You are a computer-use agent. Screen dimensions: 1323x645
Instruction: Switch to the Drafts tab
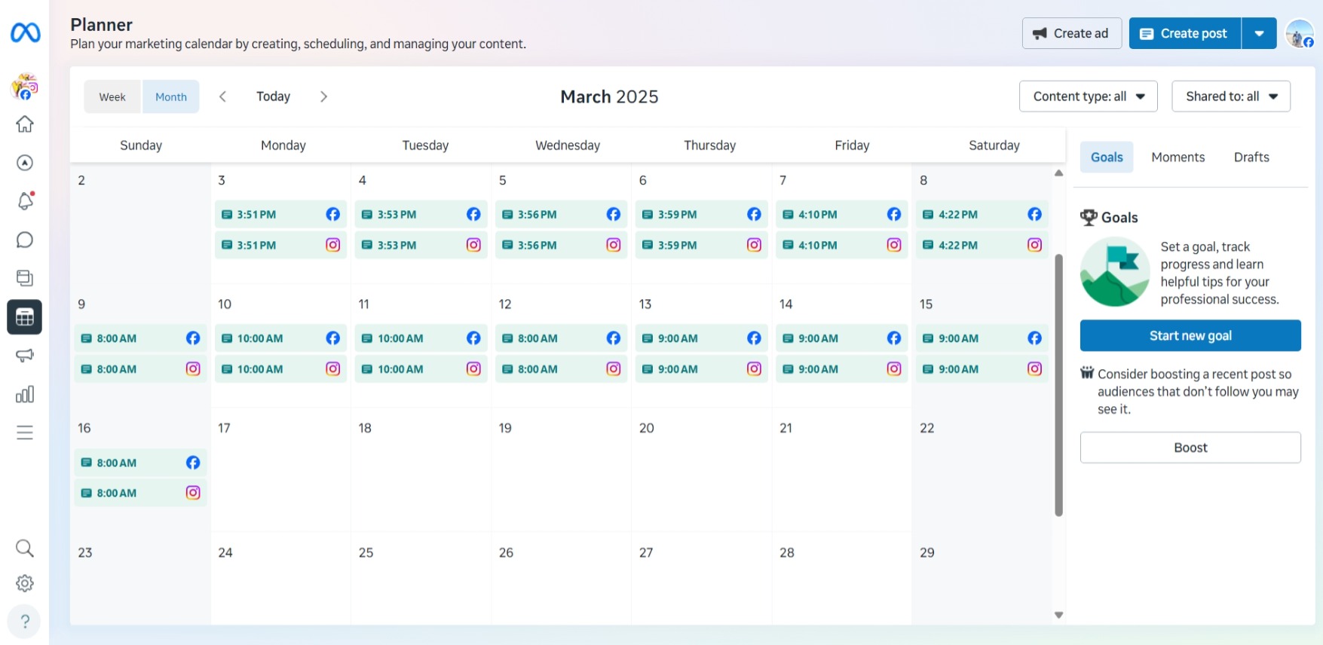(1251, 157)
